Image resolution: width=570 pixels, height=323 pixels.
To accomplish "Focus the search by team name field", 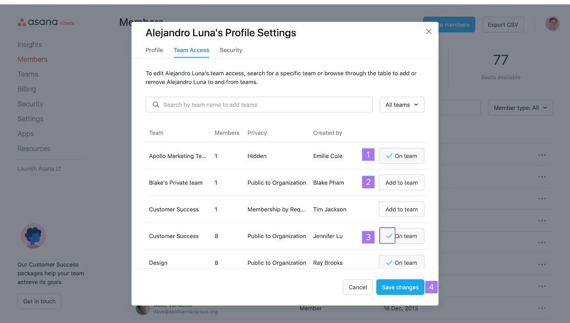I will point(263,105).
